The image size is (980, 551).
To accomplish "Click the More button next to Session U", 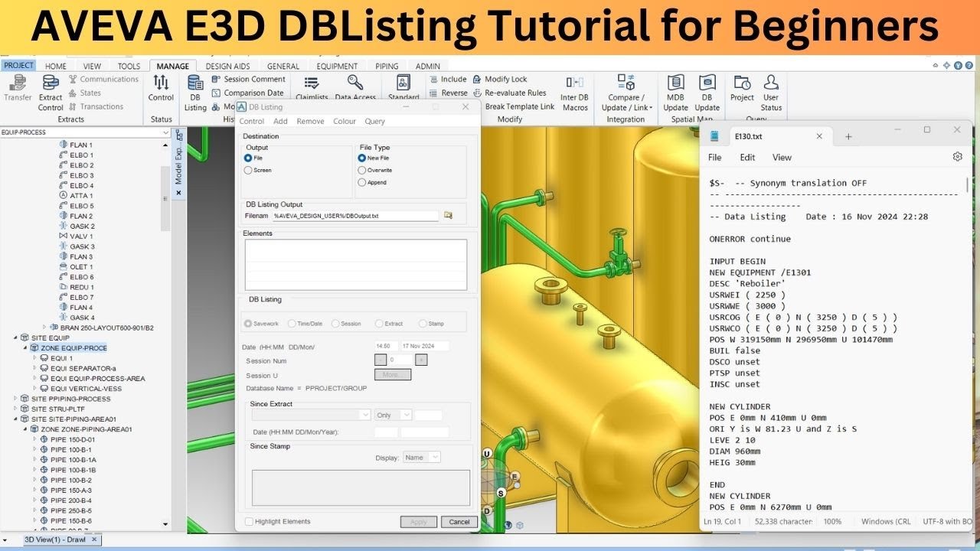I will coord(393,375).
